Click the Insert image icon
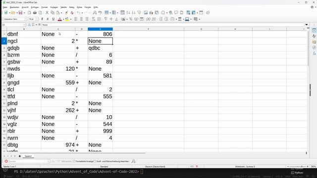The height and width of the screenshot is (178, 317). (x=146, y=13)
